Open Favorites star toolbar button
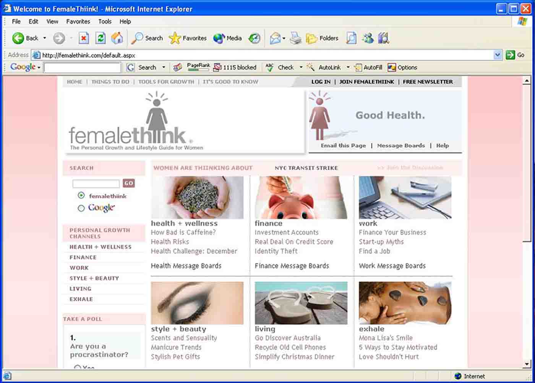Screen dimensions: 535x383 188,38
